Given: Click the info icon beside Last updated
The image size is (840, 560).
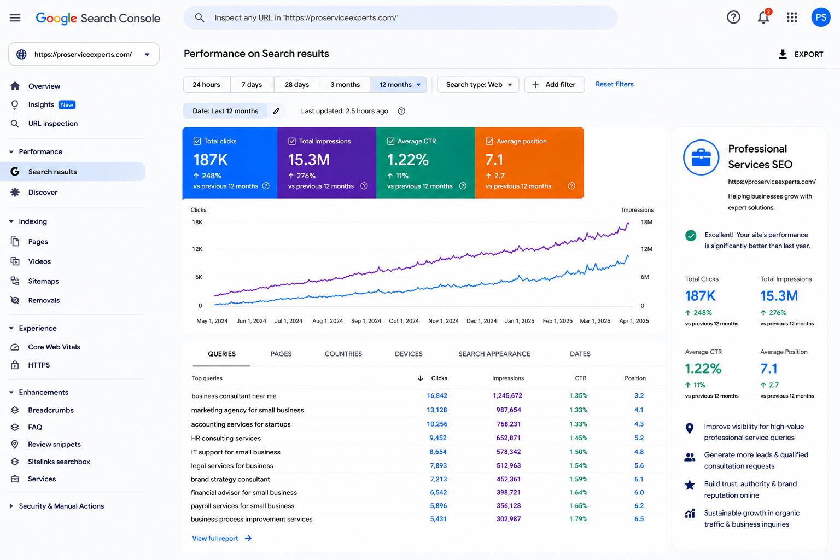Looking at the screenshot, I should coord(401,111).
